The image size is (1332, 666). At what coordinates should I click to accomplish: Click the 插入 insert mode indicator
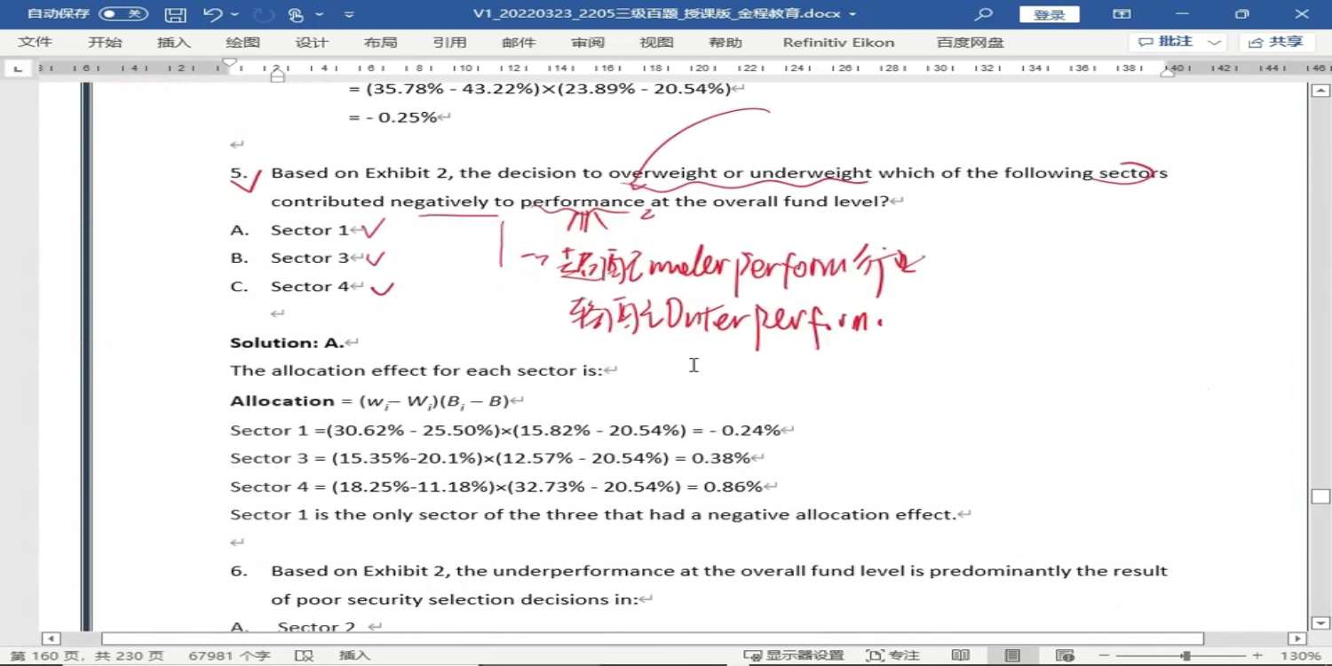click(x=354, y=655)
